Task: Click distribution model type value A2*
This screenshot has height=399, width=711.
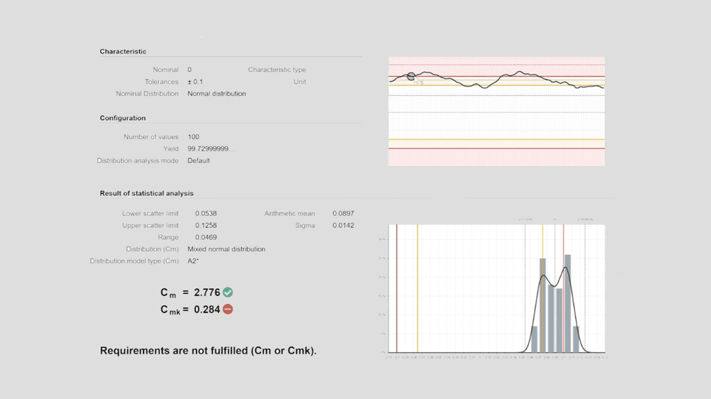Action: point(193,261)
